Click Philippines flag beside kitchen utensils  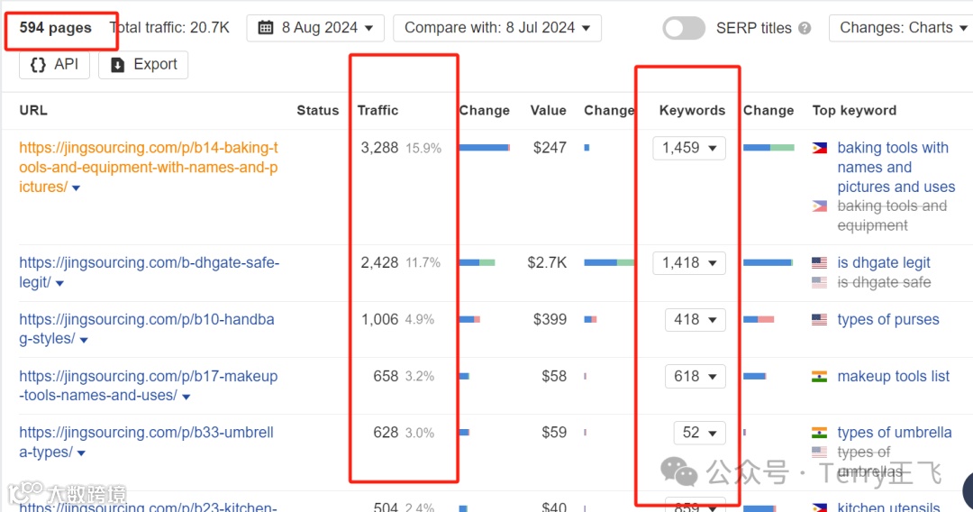point(819,507)
